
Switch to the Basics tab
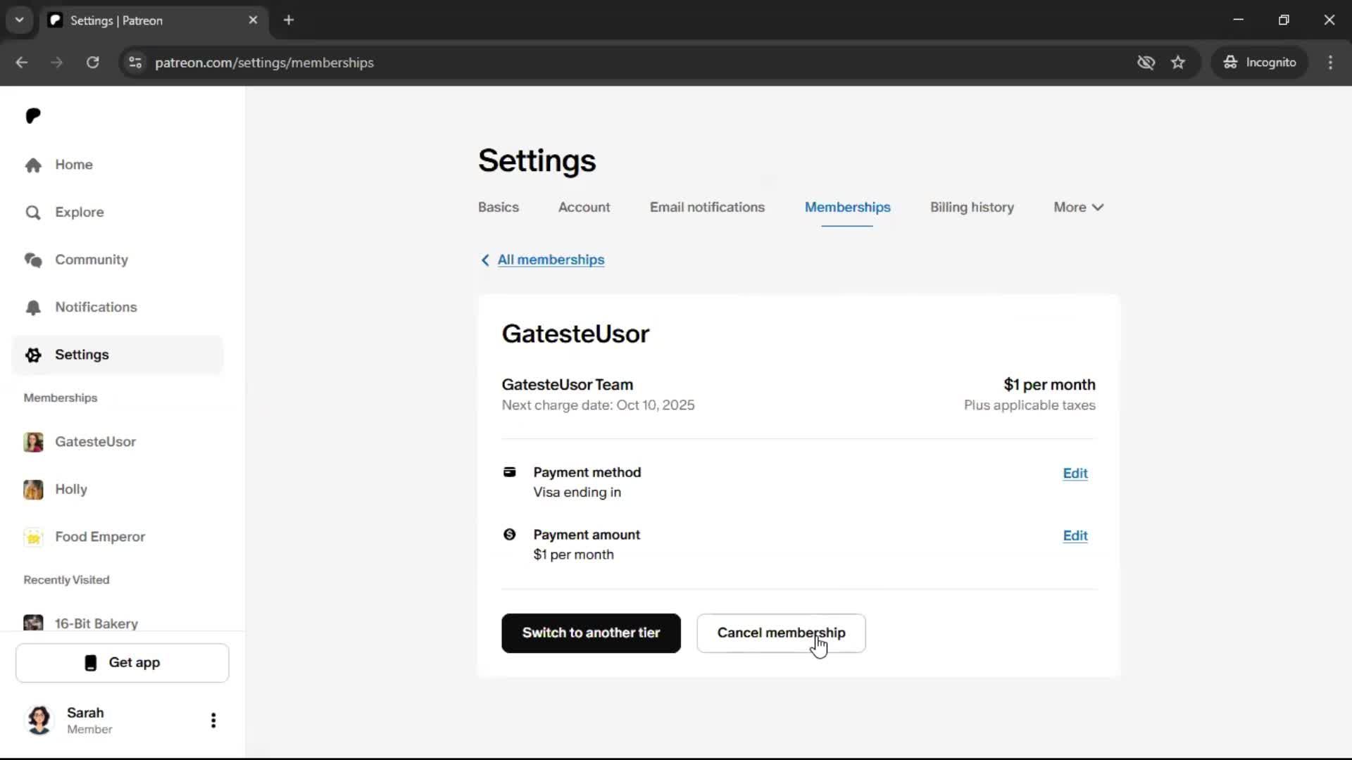click(x=499, y=208)
